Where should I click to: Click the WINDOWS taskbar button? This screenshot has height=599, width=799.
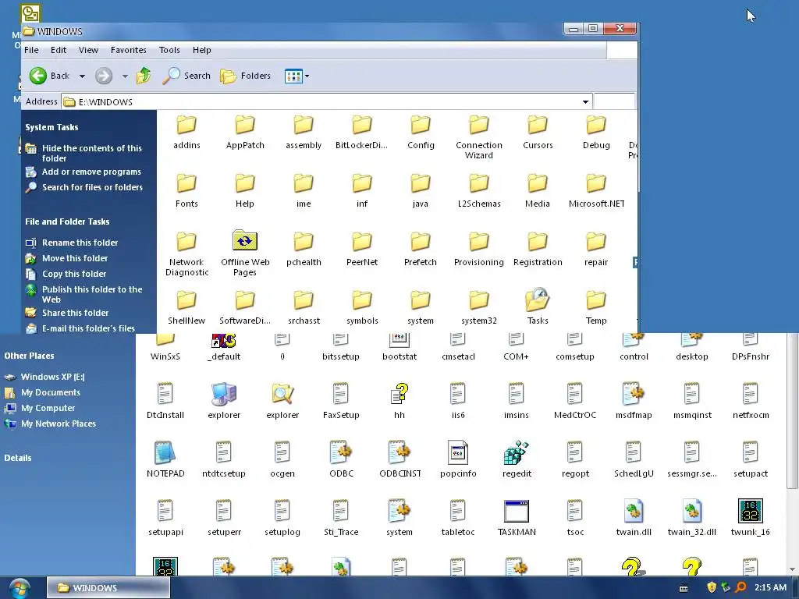click(x=108, y=588)
